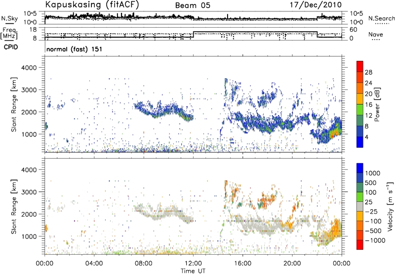
Task: Click the '12:00' time tick label
Action: (x=193, y=264)
